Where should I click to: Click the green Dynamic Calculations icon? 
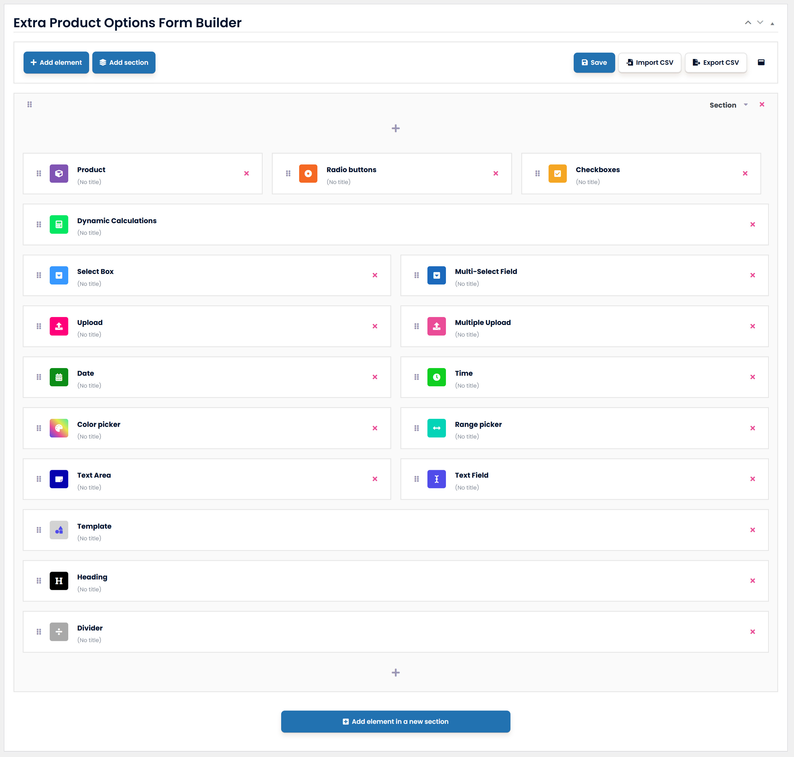coord(59,224)
